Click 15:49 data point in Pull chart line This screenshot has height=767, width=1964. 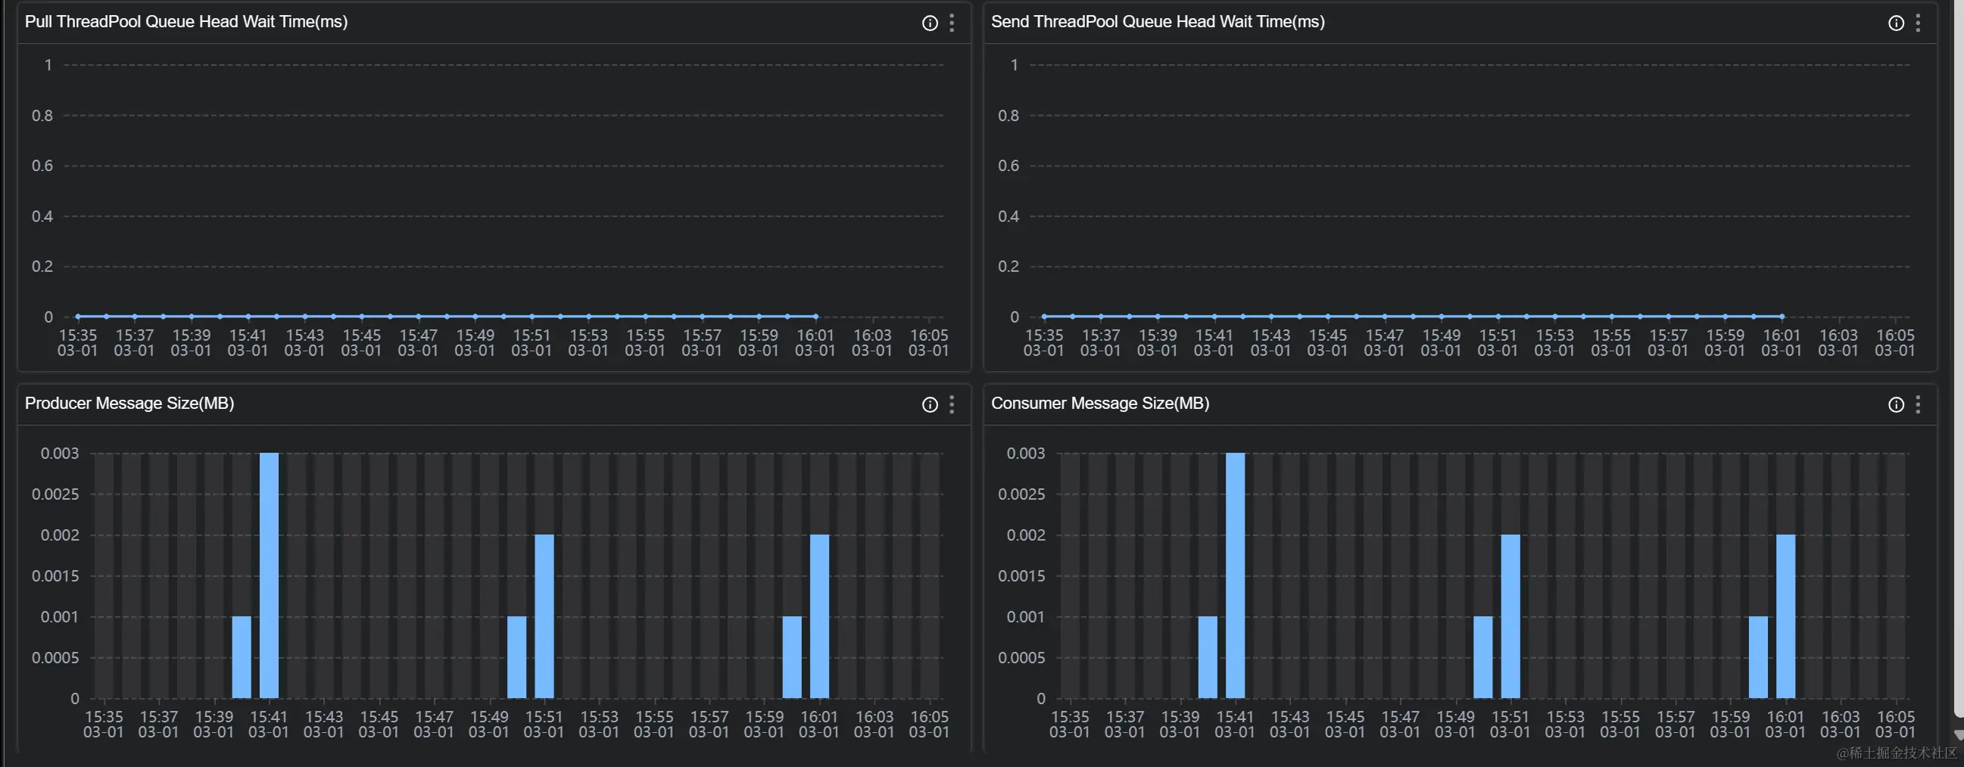click(475, 316)
